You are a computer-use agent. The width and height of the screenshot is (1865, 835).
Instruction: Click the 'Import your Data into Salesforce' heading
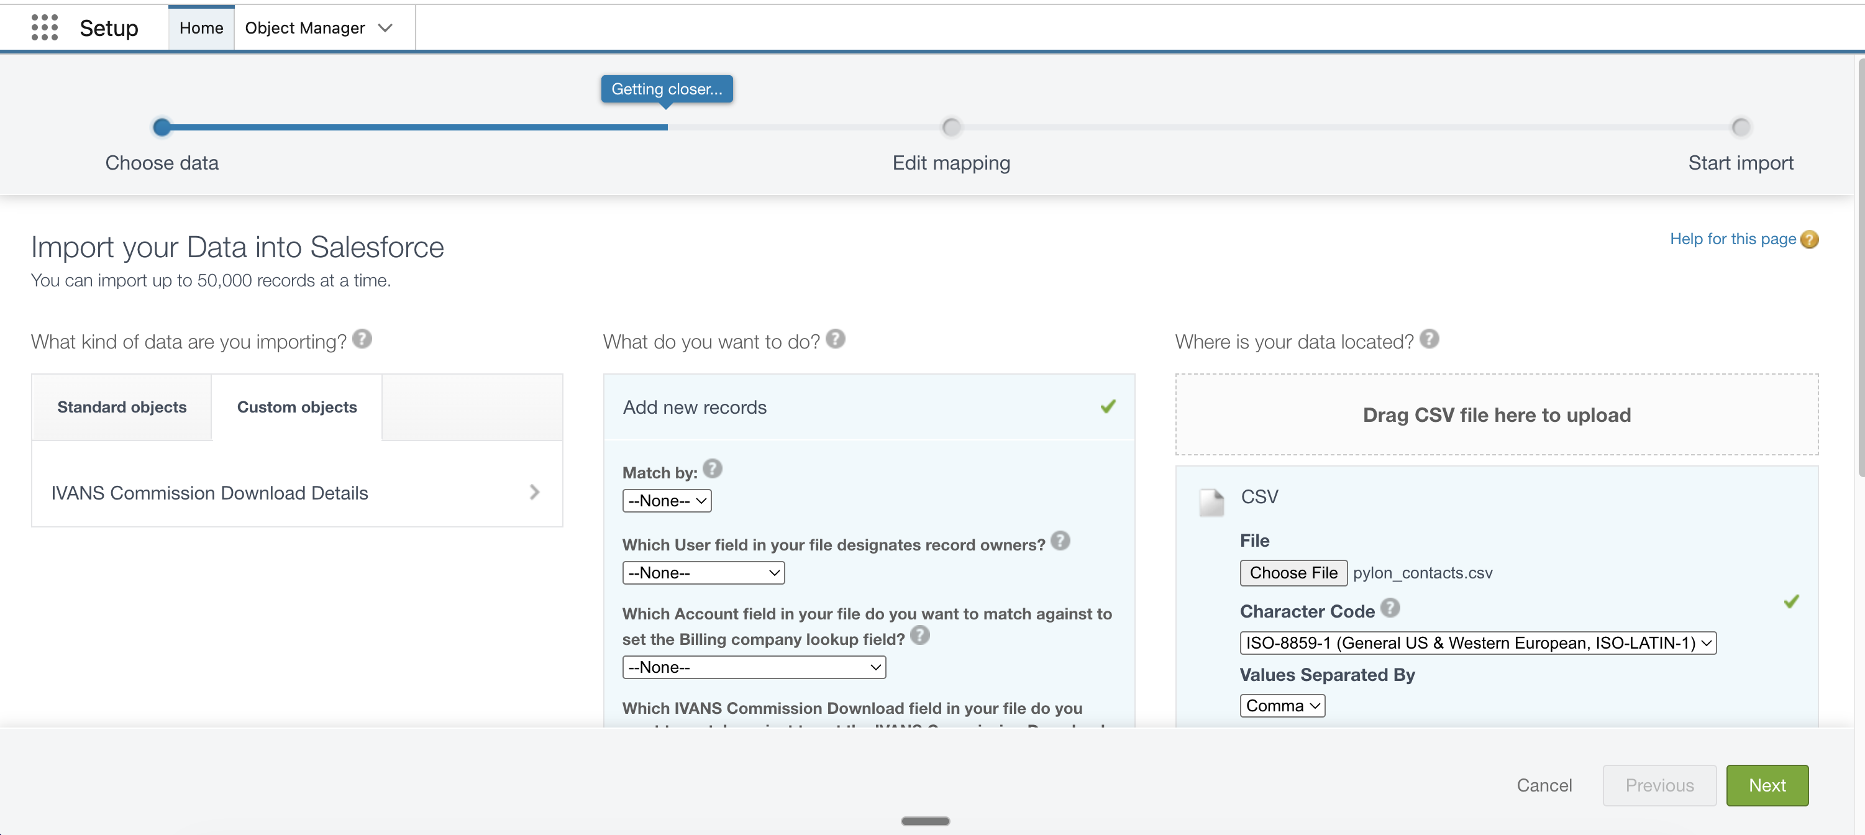tap(237, 248)
